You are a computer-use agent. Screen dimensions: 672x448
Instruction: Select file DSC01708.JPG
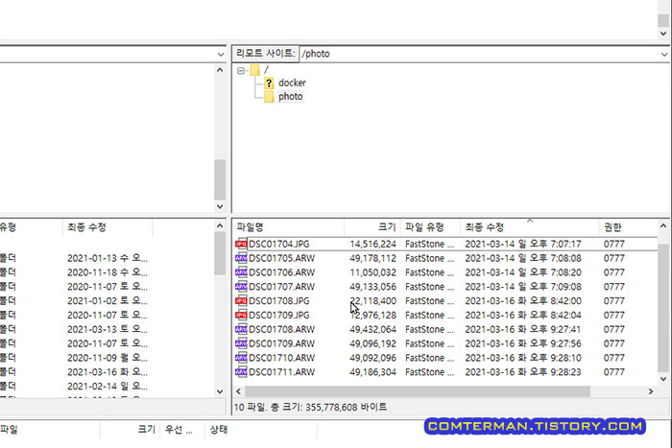pyautogui.click(x=279, y=301)
